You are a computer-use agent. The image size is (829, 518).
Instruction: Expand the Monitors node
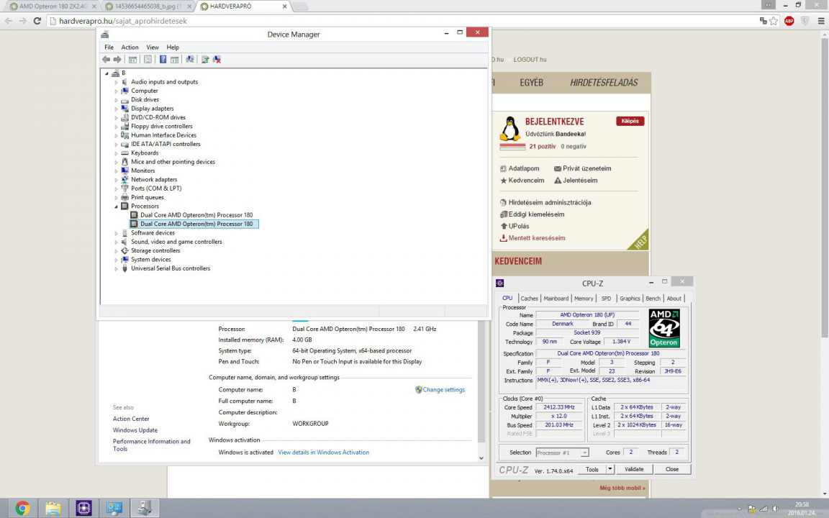point(117,171)
